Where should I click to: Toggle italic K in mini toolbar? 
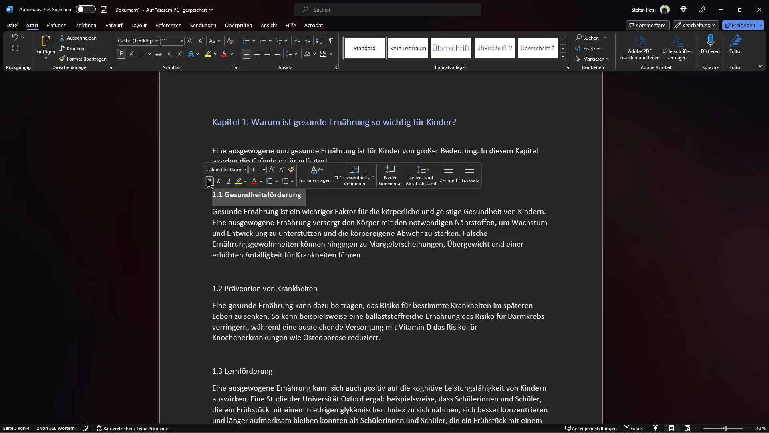click(219, 181)
